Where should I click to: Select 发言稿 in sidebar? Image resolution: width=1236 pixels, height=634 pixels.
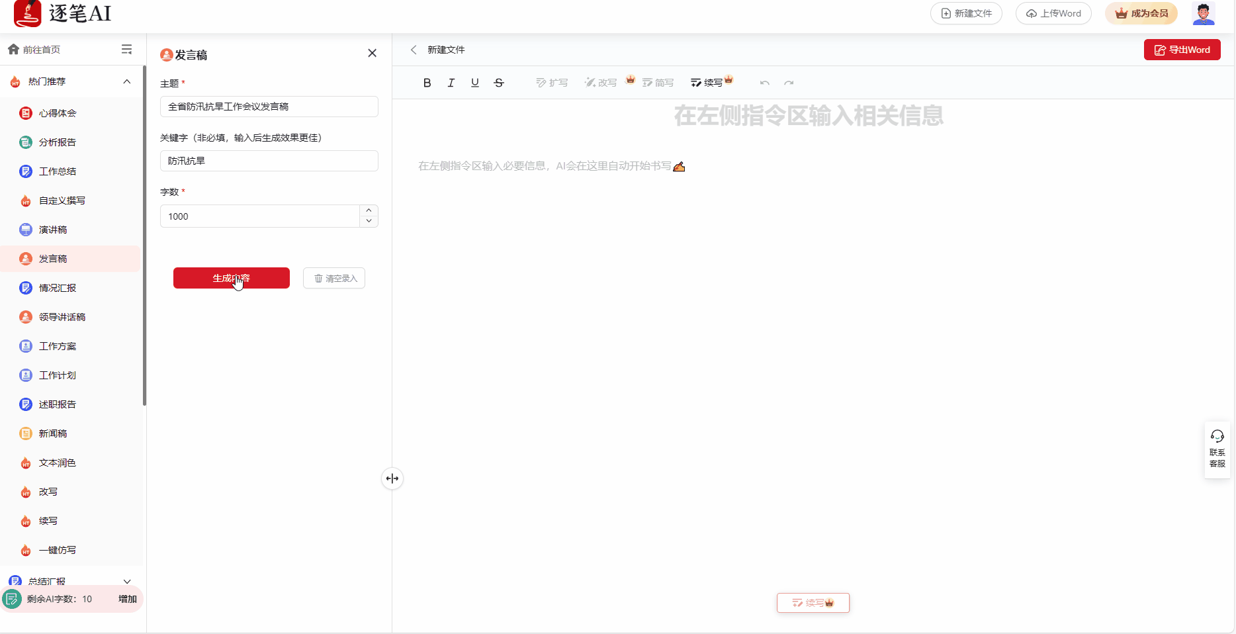point(70,259)
